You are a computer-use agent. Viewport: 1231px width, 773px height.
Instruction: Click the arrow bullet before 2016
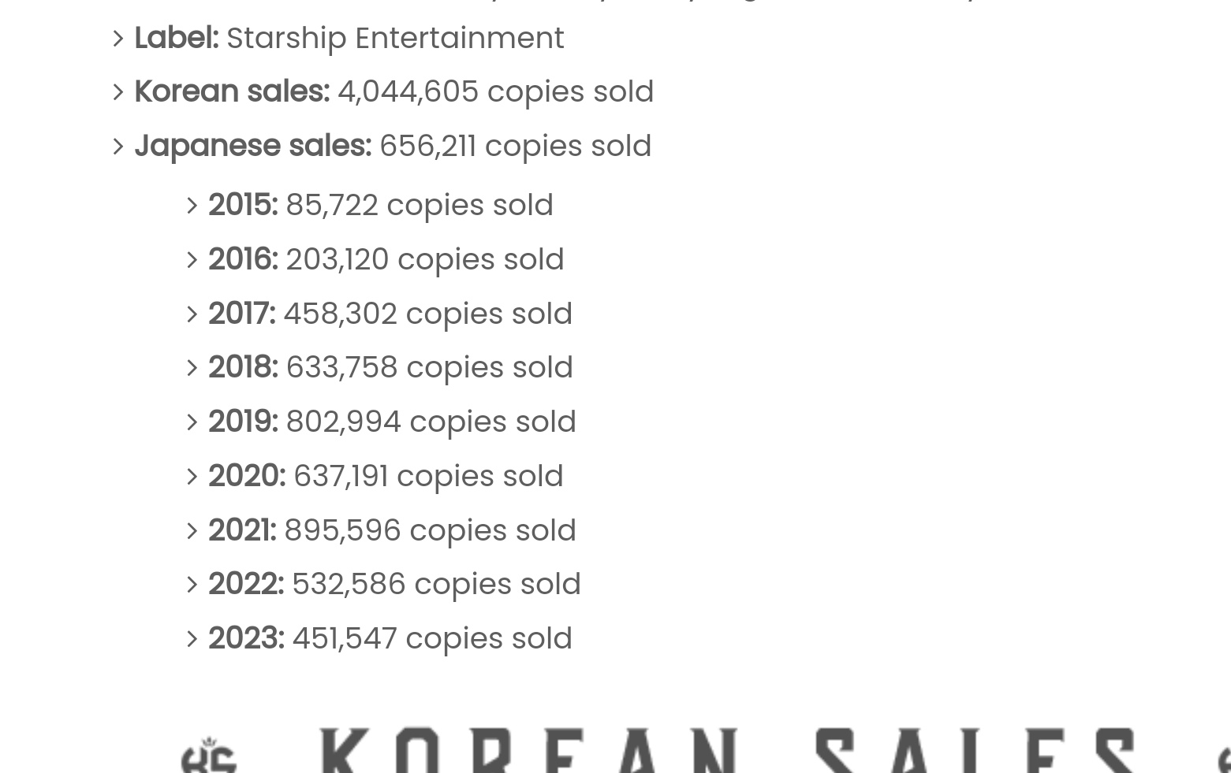coord(192,260)
